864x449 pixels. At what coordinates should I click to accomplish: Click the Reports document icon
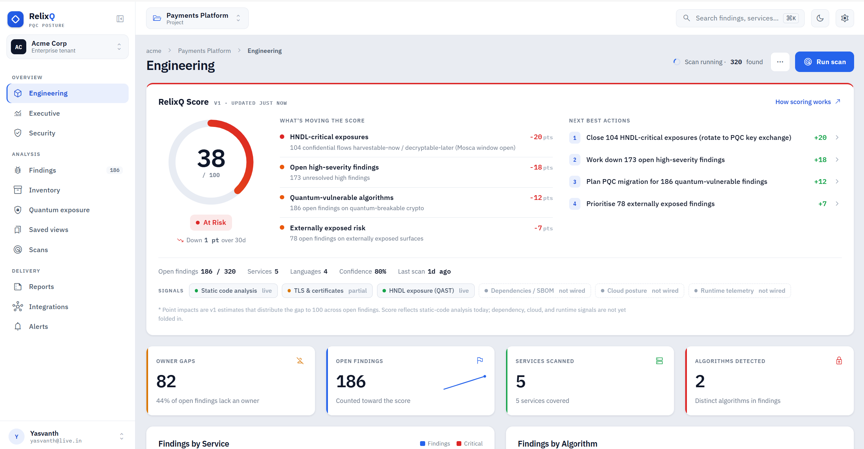tap(18, 287)
